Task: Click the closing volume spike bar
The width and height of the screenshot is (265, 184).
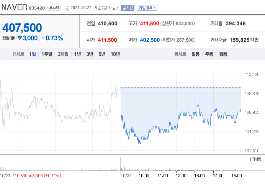Action: coord(241,168)
